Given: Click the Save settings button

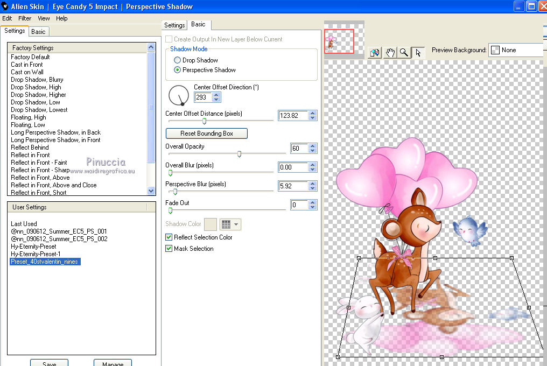Looking at the screenshot, I should point(49,363).
